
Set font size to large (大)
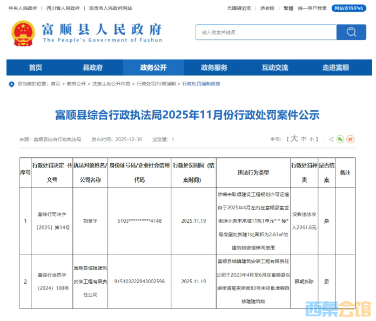click(294, 139)
